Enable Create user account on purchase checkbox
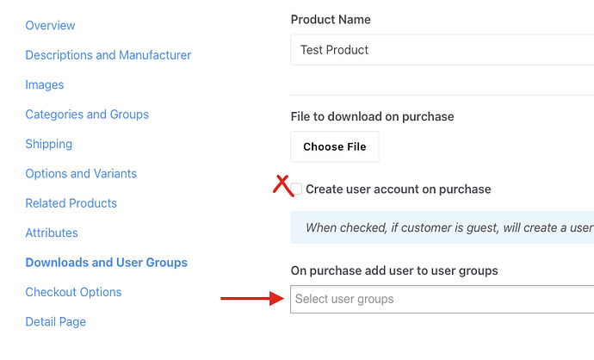This screenshot has height=360, width=594. [x=297, y=189]
